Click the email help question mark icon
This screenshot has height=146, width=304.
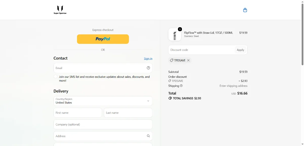[148, 68]
